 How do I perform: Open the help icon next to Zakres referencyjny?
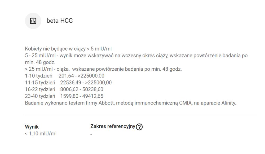pos(139,127)
